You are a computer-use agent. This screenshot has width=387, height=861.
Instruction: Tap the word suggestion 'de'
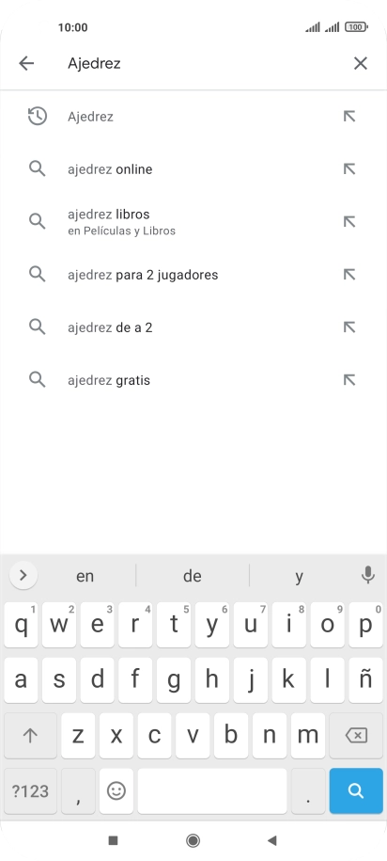(193, 576)
